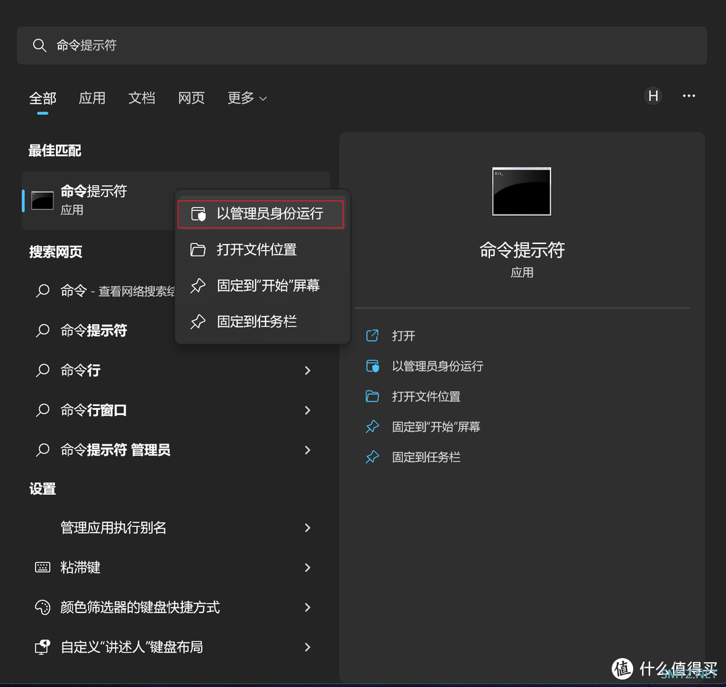Expand the chevron for 命令行

point(307,370)
